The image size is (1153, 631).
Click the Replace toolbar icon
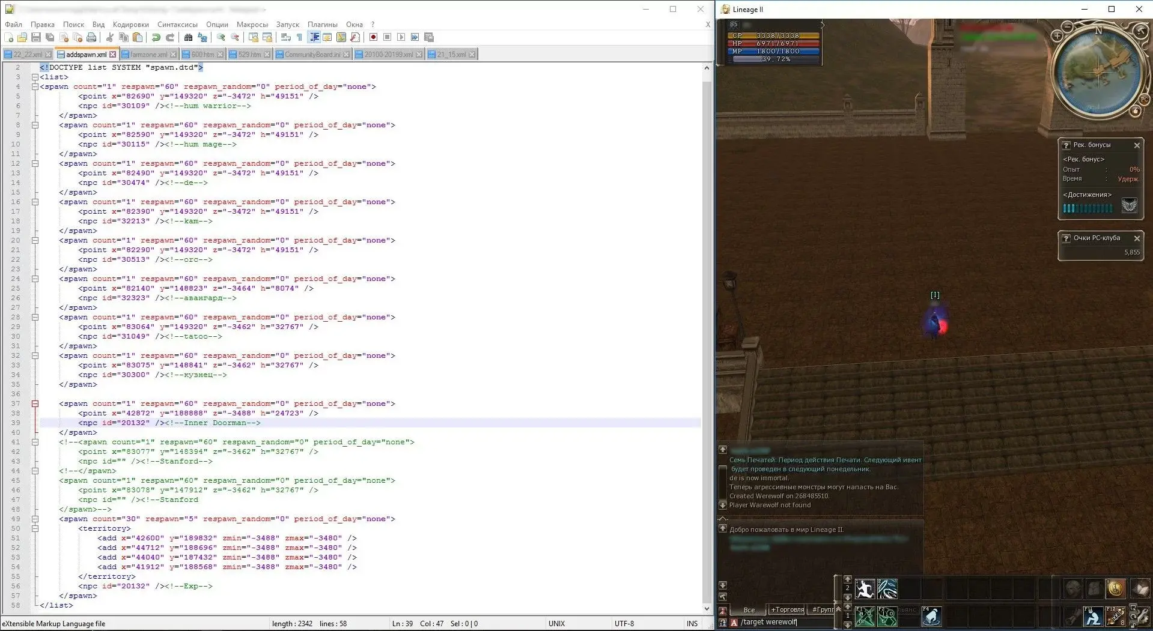click(x=202, y=37)
